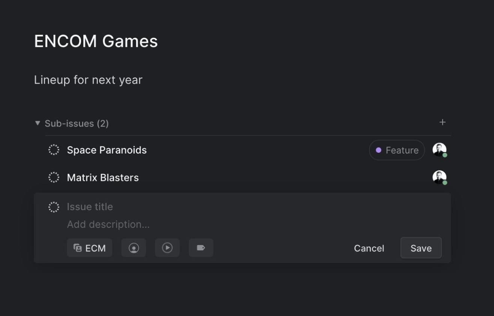This screenshot has width=494, height=316.
Task: Edit the ENCOM Games issue title
Action: pyautogui.click(x=96, y=41)
